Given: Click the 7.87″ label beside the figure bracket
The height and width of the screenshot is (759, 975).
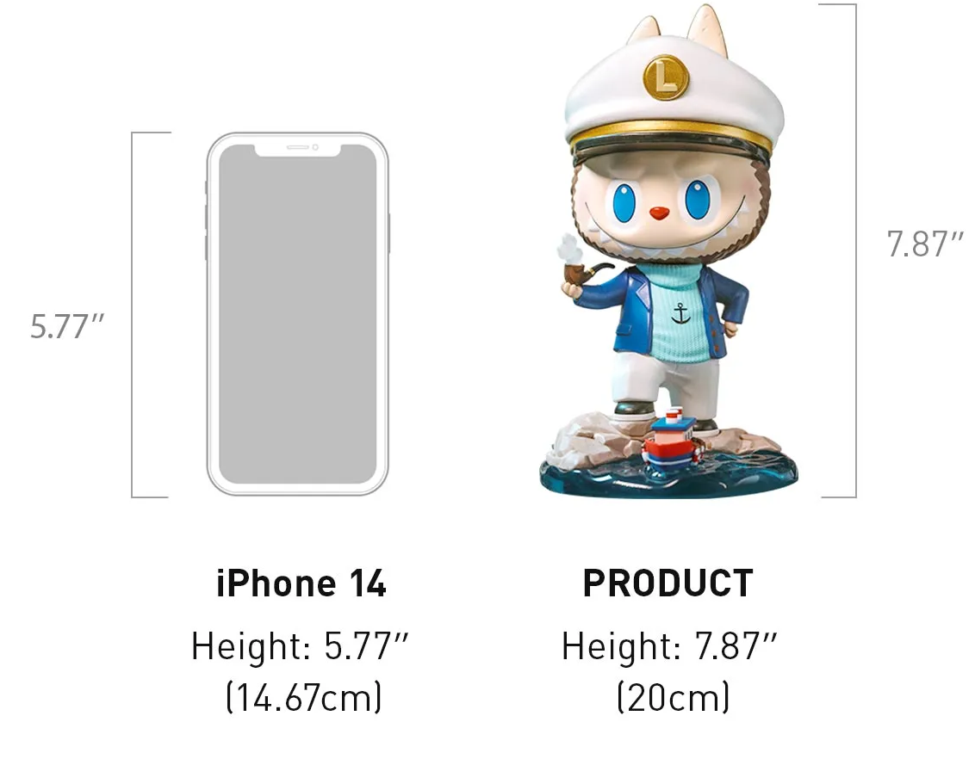Looking at the screenshot, I should [x=925, y=244].
